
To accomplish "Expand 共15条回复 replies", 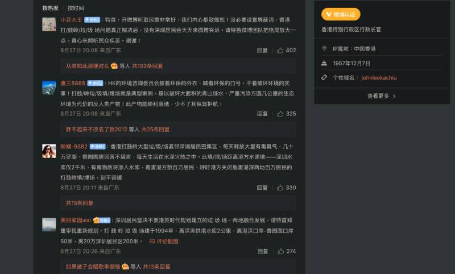I will [x=80, y=203].
